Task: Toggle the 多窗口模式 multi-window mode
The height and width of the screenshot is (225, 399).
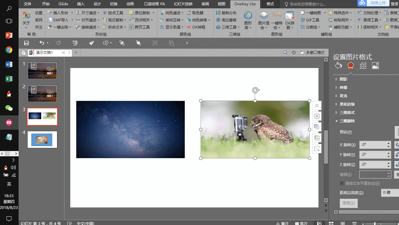Action: point(313,53)
